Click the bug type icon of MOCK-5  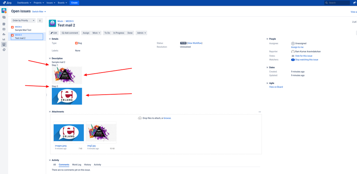coord(13,35)
